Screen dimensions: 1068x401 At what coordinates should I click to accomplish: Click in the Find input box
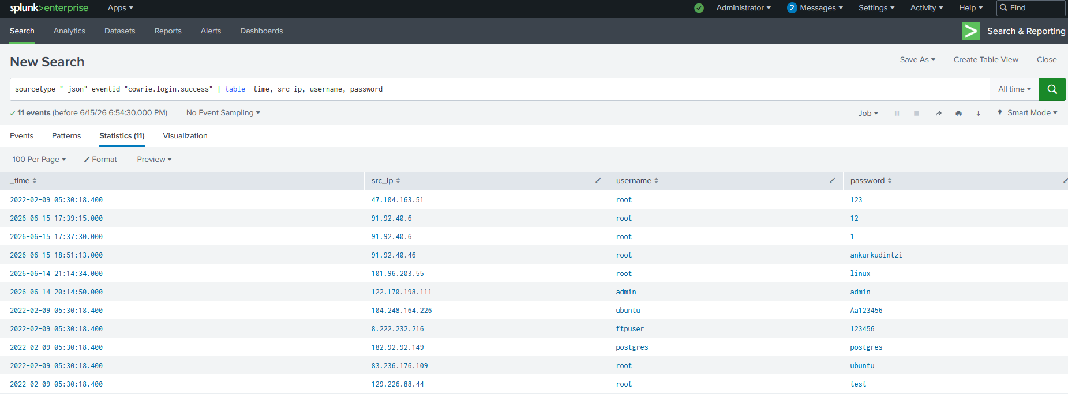click(x=1031, y=8)
